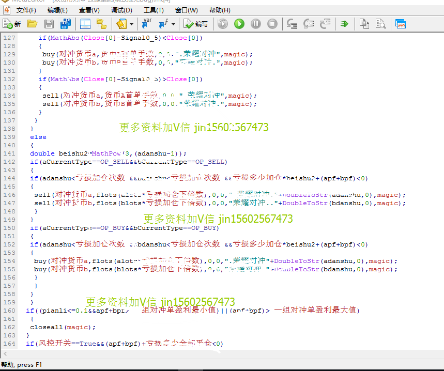Click 'DoubleToStr(bdanshu,0)' on line 147

coord(327,203)
